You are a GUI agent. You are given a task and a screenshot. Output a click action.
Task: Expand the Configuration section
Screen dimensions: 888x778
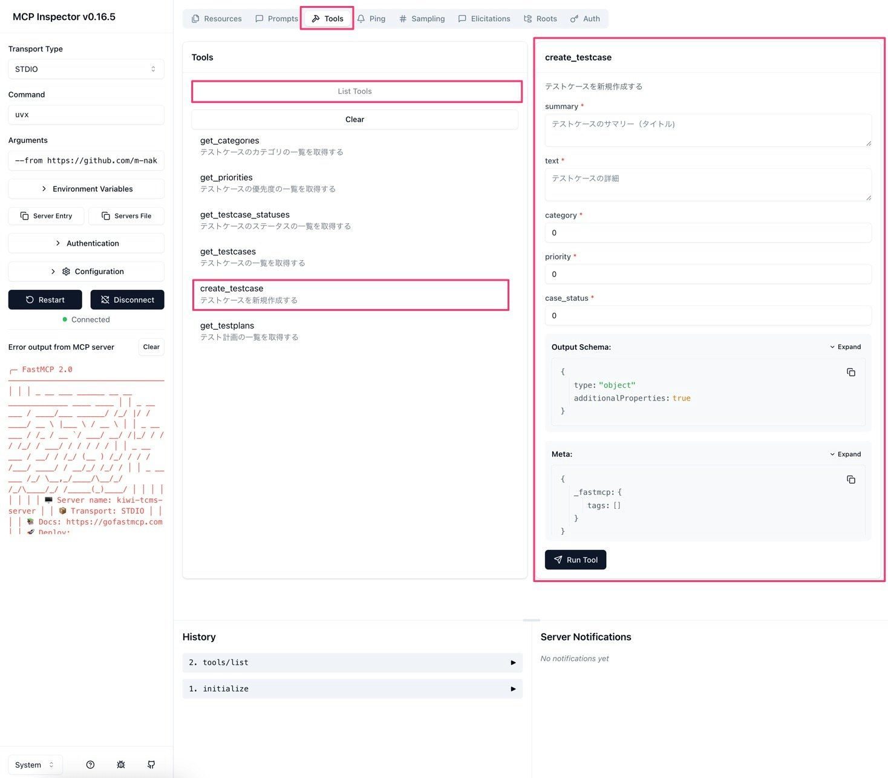[87, 272]
